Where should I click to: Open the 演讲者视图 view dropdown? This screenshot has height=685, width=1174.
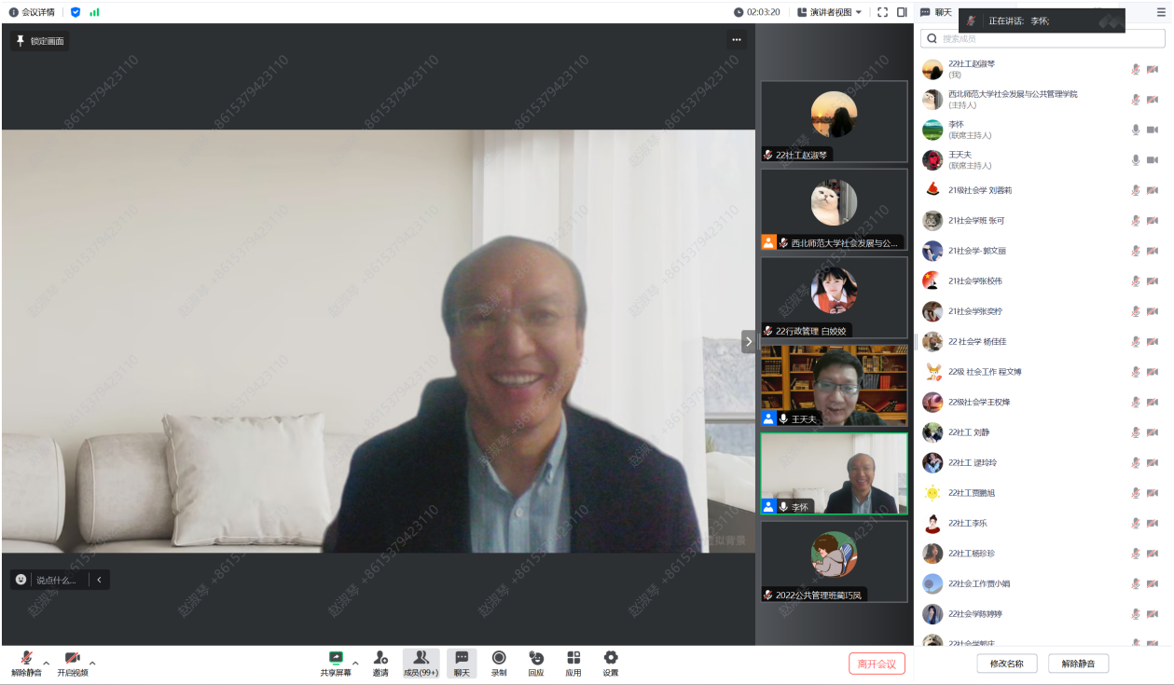pyautogui.click(x=830, y=12)
